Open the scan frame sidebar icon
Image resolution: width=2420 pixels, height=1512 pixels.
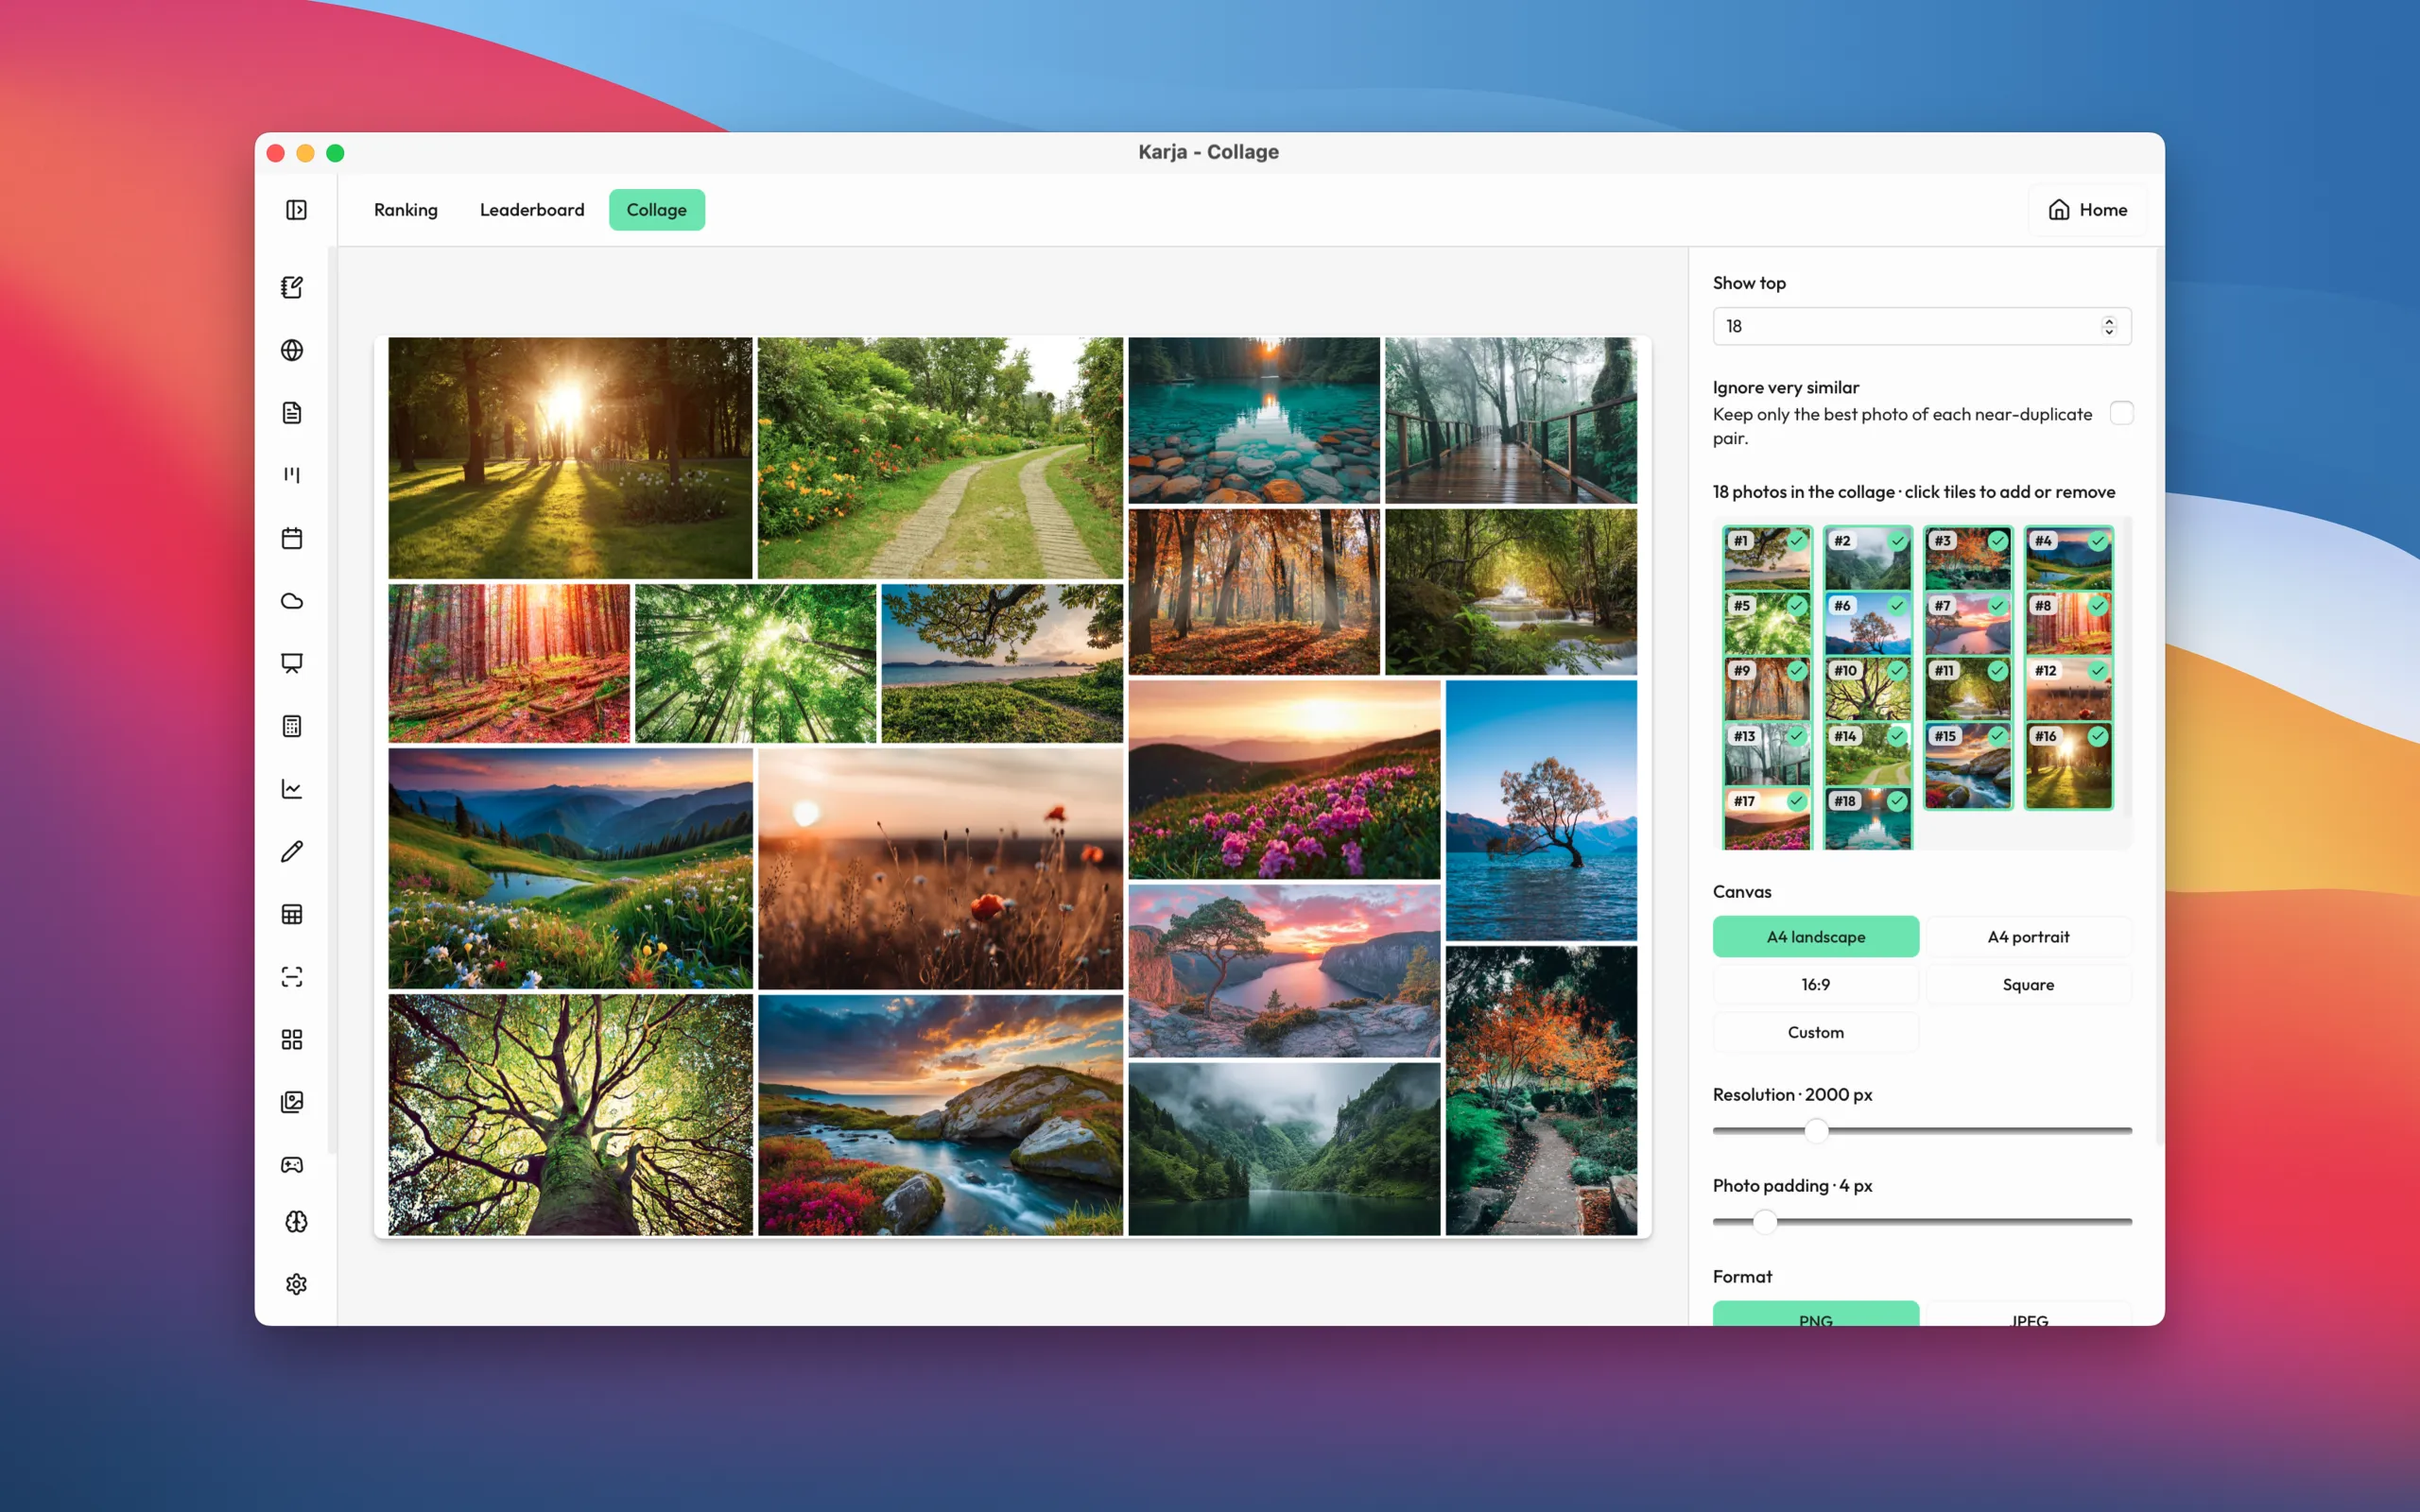pos(292,977)
